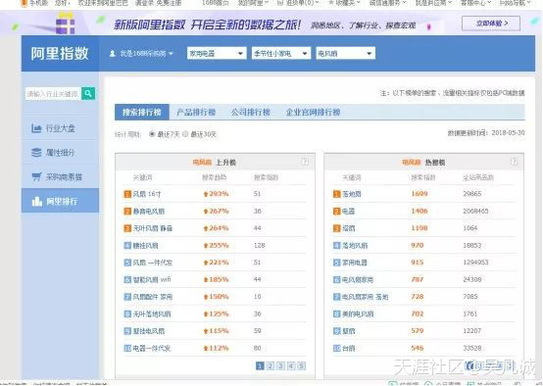
Task: Click rank 1 badge next to 落地扇
Action: tap(336, 194)
